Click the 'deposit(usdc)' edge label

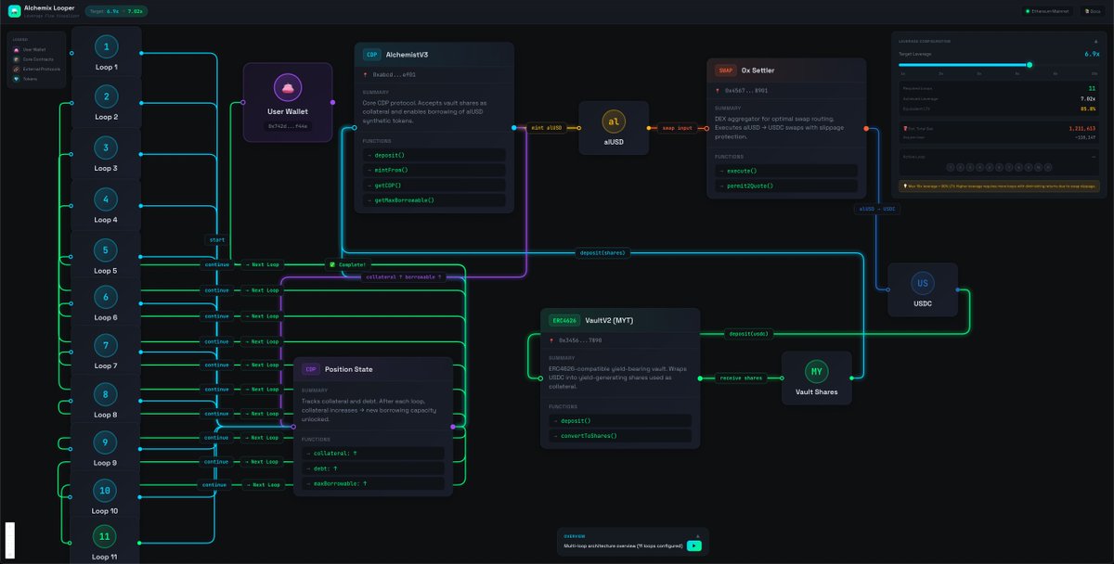coord(748,333)
